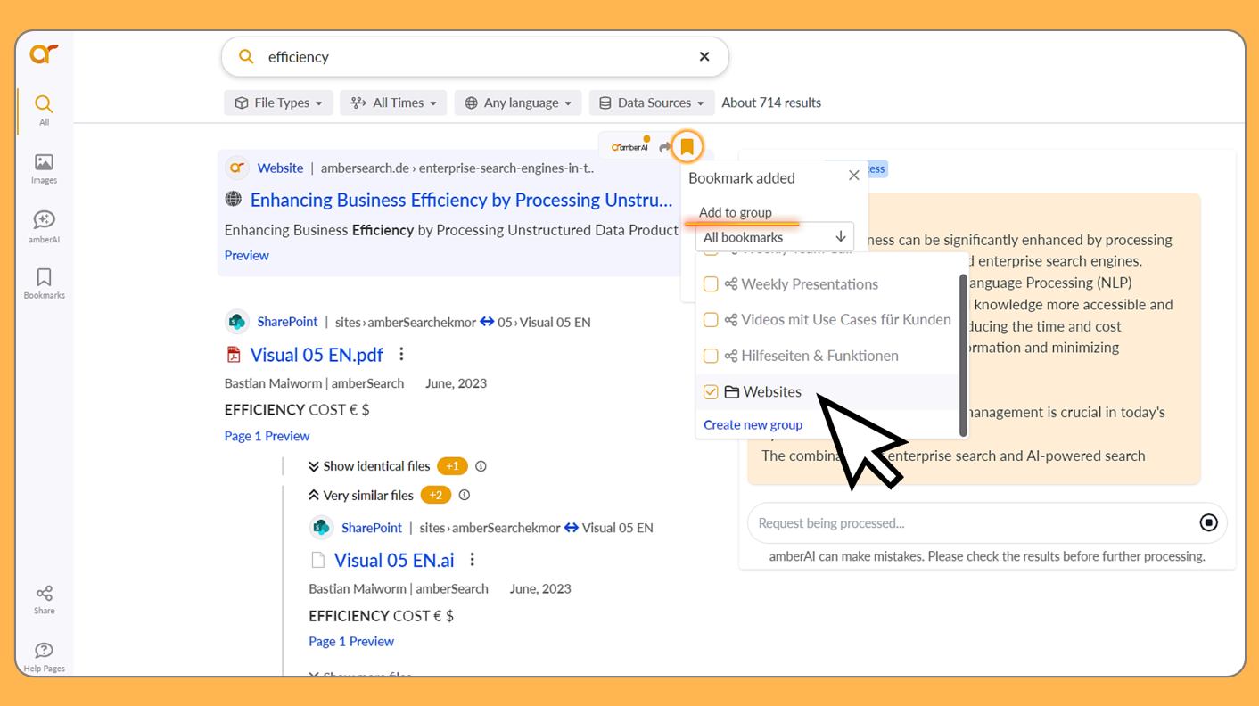Image resolution: width=1259 pixels, height=706 pixels.
Task: Click the SharePoint source link for Visual 05 EN.pdf
Action: pyautogui.click(x=287, y=322)
